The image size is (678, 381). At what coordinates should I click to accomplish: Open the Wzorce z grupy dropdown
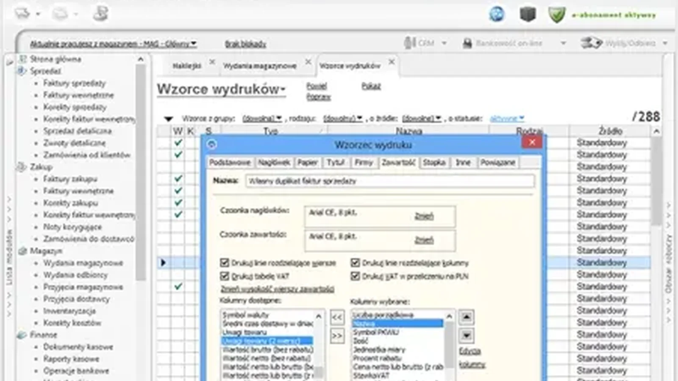[262, 119]
